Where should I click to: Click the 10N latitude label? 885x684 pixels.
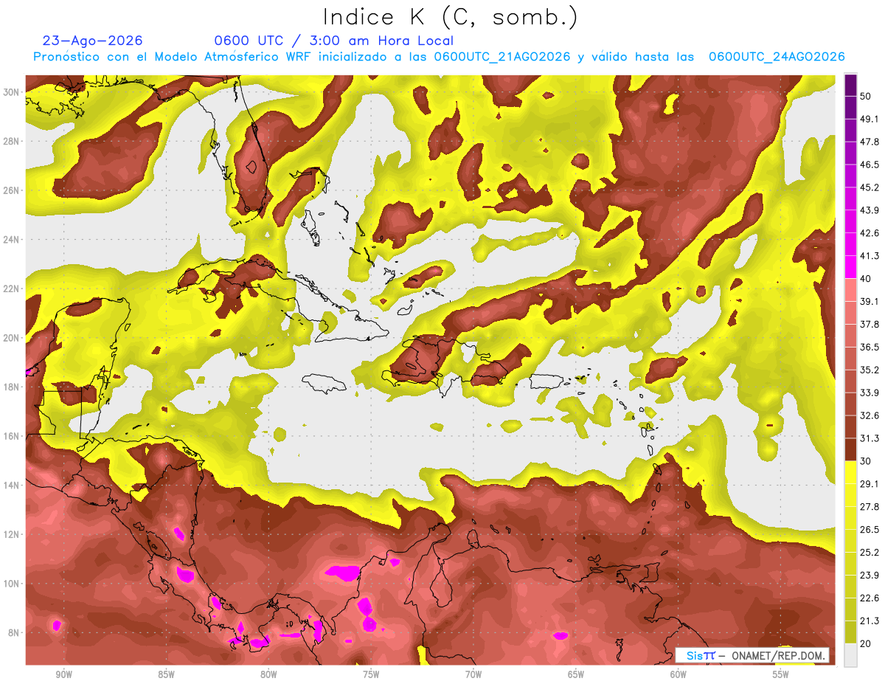click(12, 584)
